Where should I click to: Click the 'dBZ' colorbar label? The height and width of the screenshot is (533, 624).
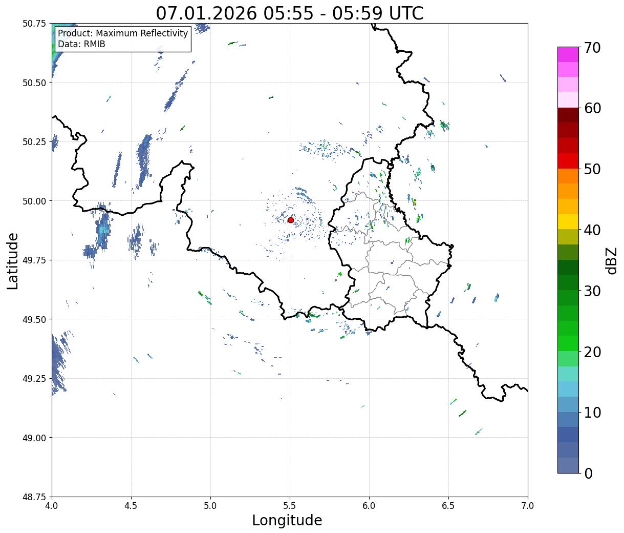(612, 260)
